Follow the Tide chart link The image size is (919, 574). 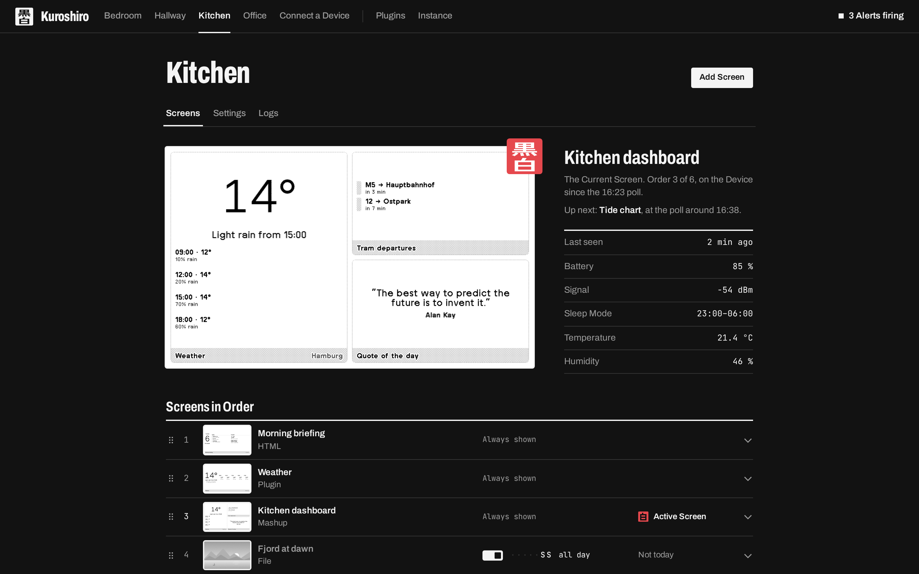point(620,210)
